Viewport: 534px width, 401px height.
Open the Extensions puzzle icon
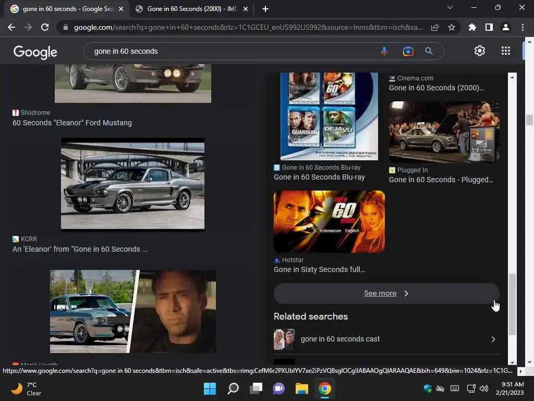point(472,27)
